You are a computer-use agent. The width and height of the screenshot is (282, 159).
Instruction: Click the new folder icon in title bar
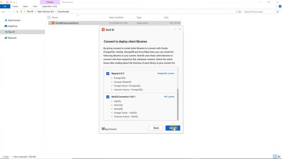11,2
